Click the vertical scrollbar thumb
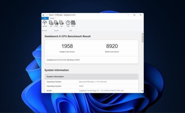 coord(142,39)
